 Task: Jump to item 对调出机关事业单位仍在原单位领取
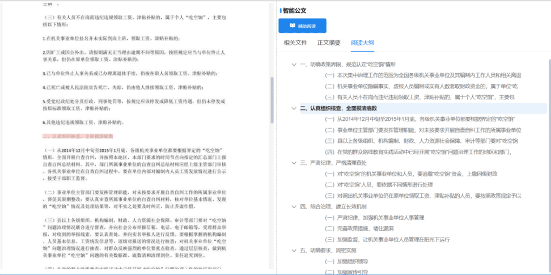point(423,196)
